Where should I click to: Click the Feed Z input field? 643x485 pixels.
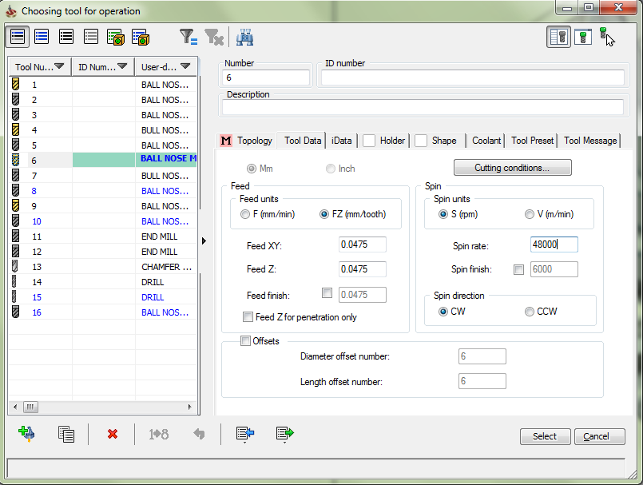tap(363, 269)
